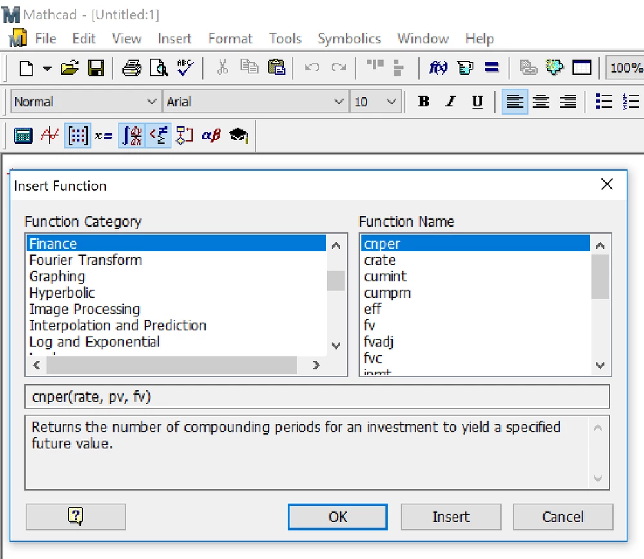Image resolution: width=644 pixels, height=559 pixels.
Task: Click the Align Across regions icon
Action: (375, 64)
